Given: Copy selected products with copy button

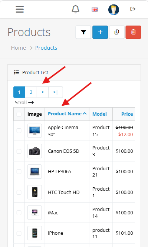Looking at the screenshot, I should coord(117,32).
